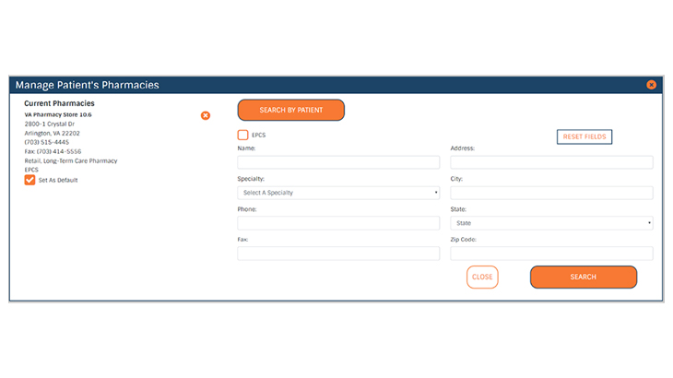Enable the EPCS filter checkbox

click(x=243, y=135)
